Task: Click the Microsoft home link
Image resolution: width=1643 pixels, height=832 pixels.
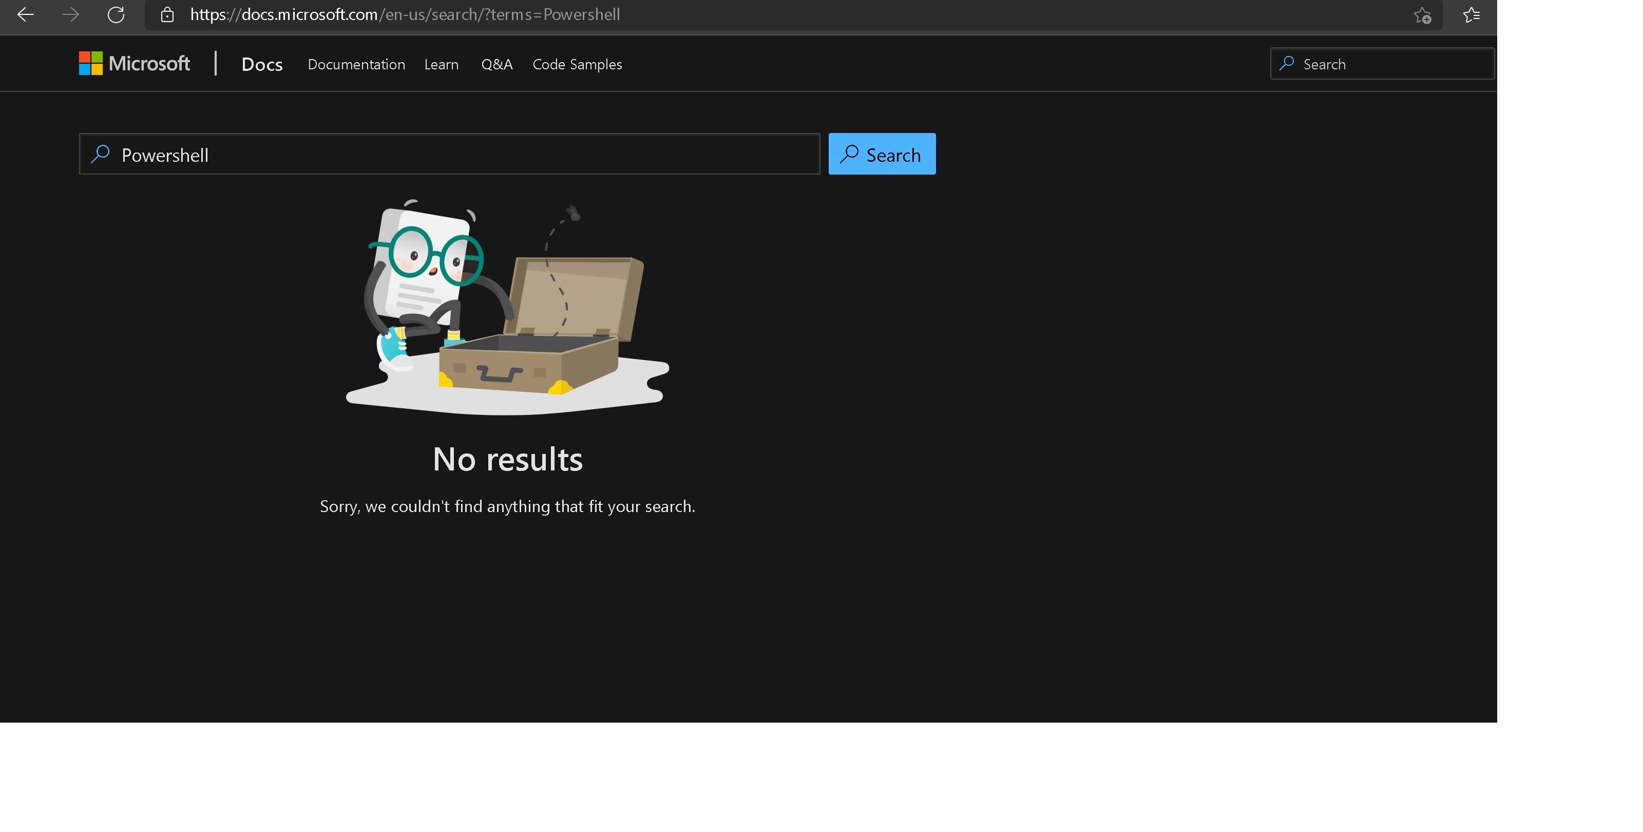Action: tap(134, 63)
